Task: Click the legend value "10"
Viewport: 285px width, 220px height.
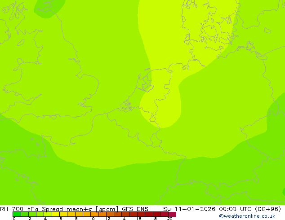Action: tap(92, 219)
